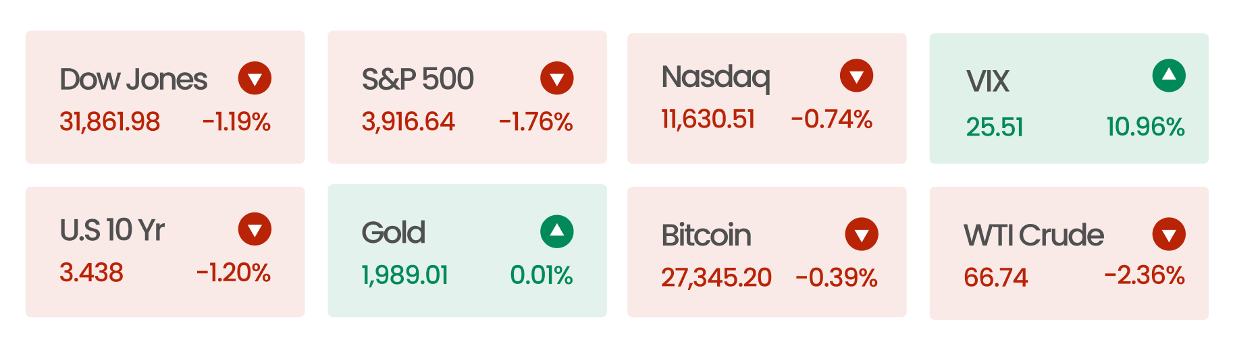Select the VIX index title
Image resolution: width=1233 pixels, height=346 pixels.
tap(987, 82)
